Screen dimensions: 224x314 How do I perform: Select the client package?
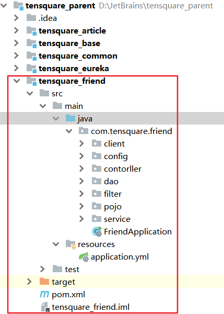(x=114, y=144)
